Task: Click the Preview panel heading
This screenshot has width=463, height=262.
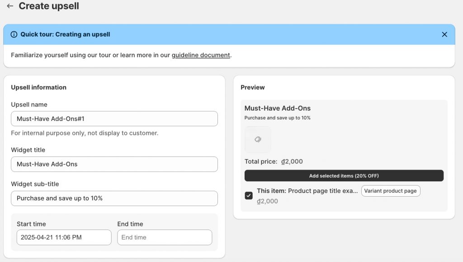Action: point(252,87)
